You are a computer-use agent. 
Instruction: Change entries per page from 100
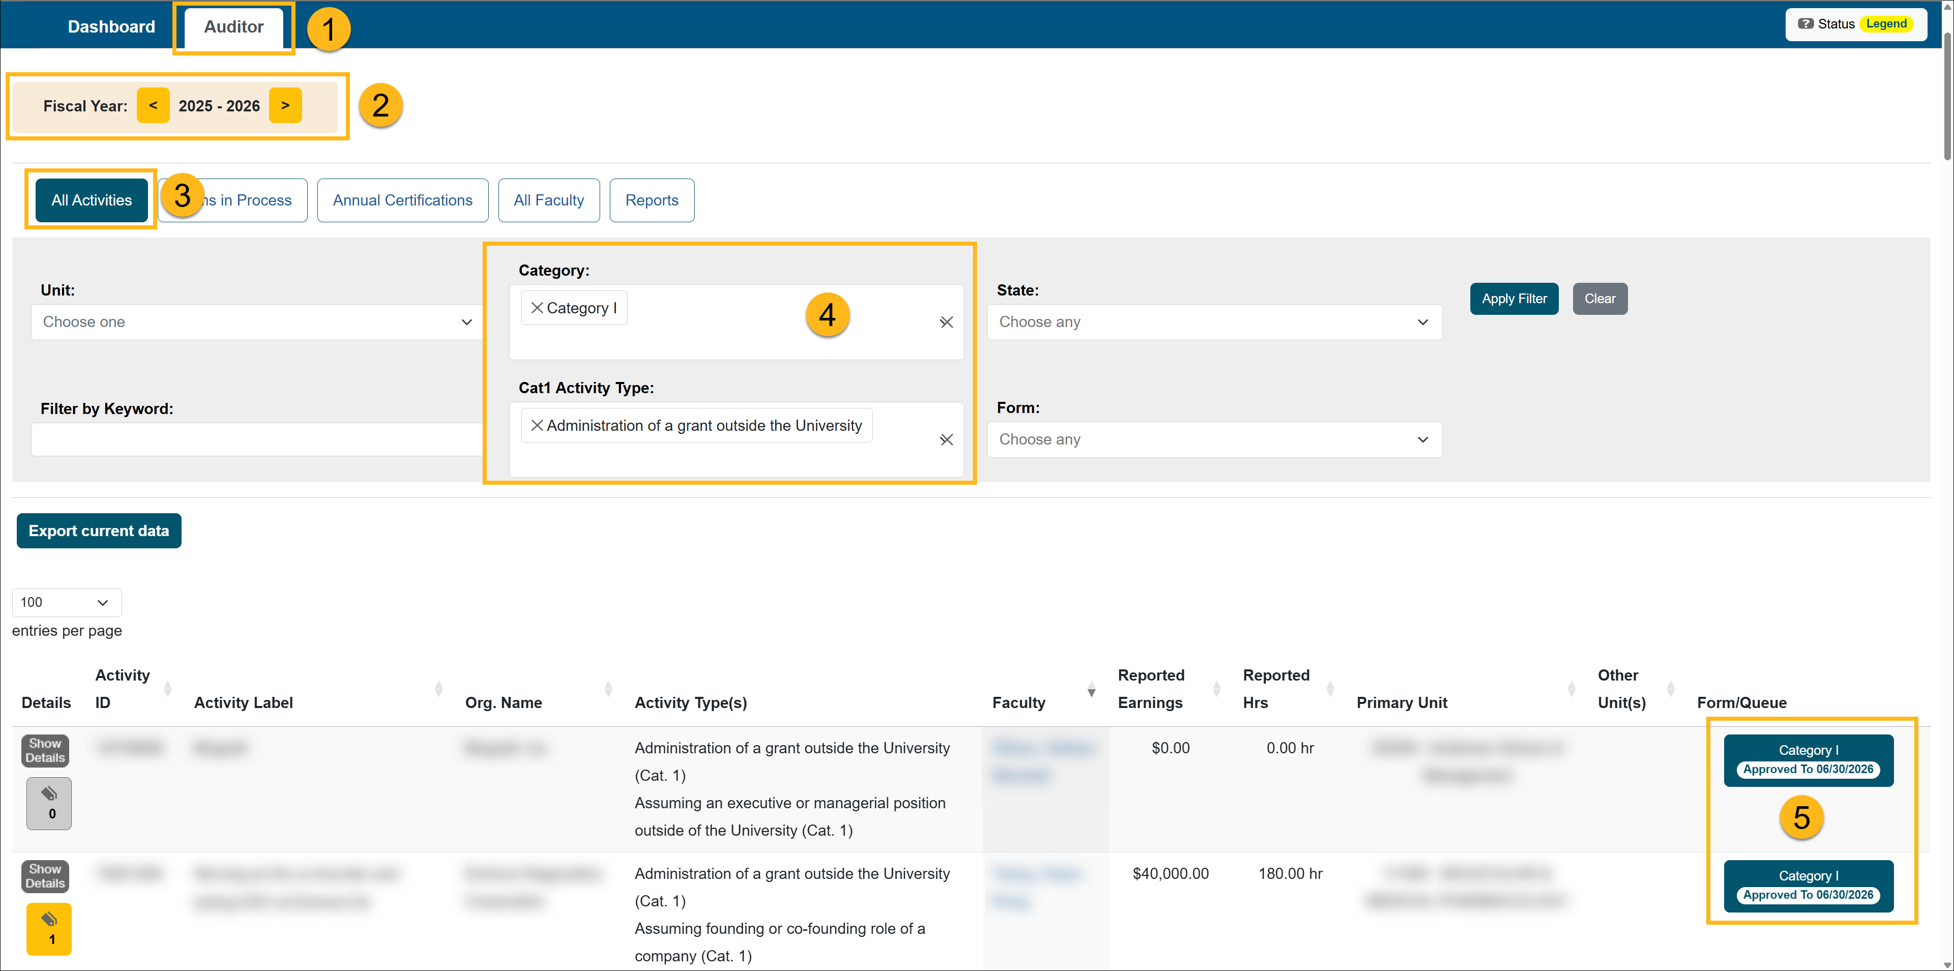click(x=66, y=602)
